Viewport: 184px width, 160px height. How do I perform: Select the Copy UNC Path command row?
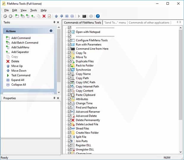coord(85,82)
